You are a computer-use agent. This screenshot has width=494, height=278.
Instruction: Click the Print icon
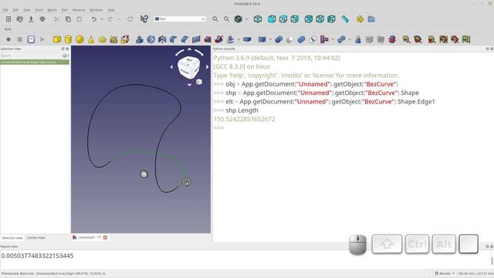coord(42,19)
